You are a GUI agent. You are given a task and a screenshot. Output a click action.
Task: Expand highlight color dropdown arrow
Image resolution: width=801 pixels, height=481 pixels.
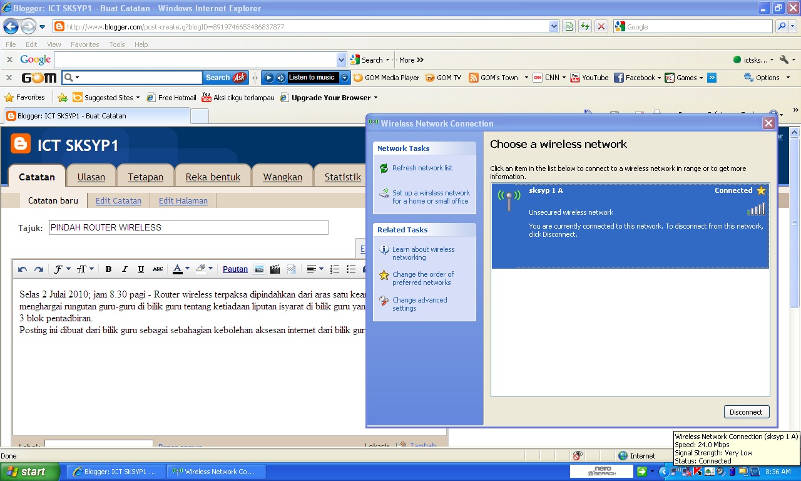point(210,269)
